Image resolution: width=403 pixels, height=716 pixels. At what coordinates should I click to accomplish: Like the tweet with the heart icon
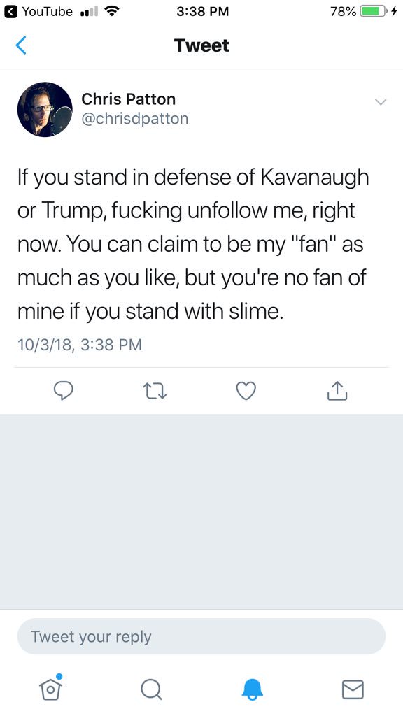tap(246, 391)
